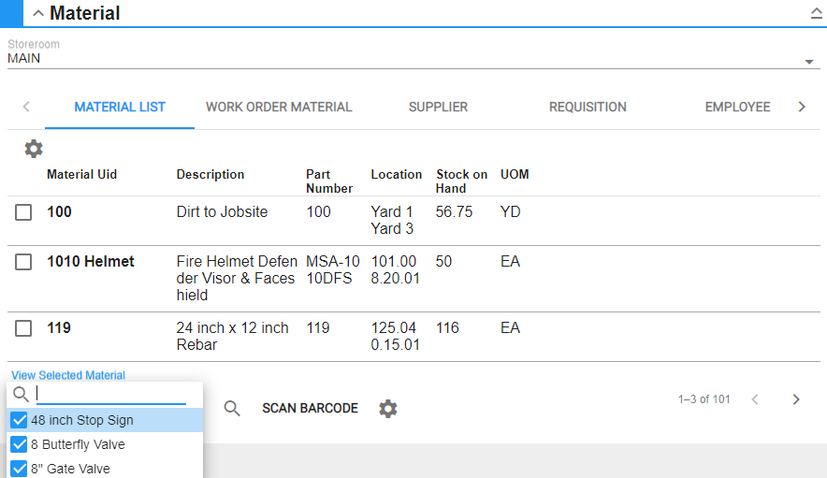
Task: Click the search magnifier beside Scan Barcode
Action: tap(232, 409)
